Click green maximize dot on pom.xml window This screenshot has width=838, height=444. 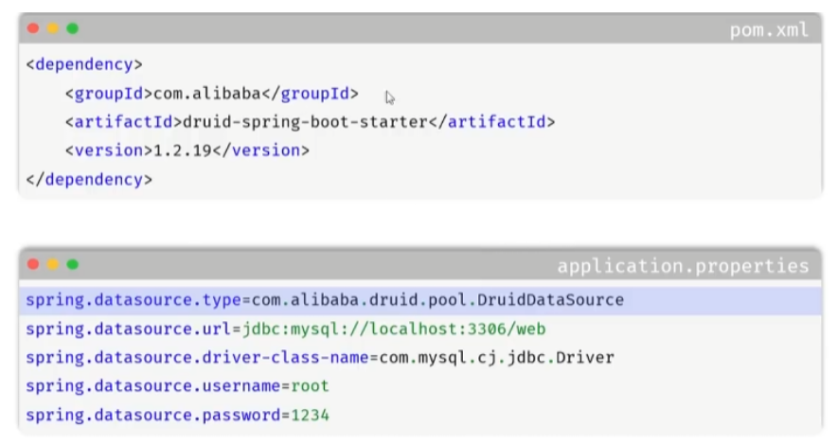73,28
